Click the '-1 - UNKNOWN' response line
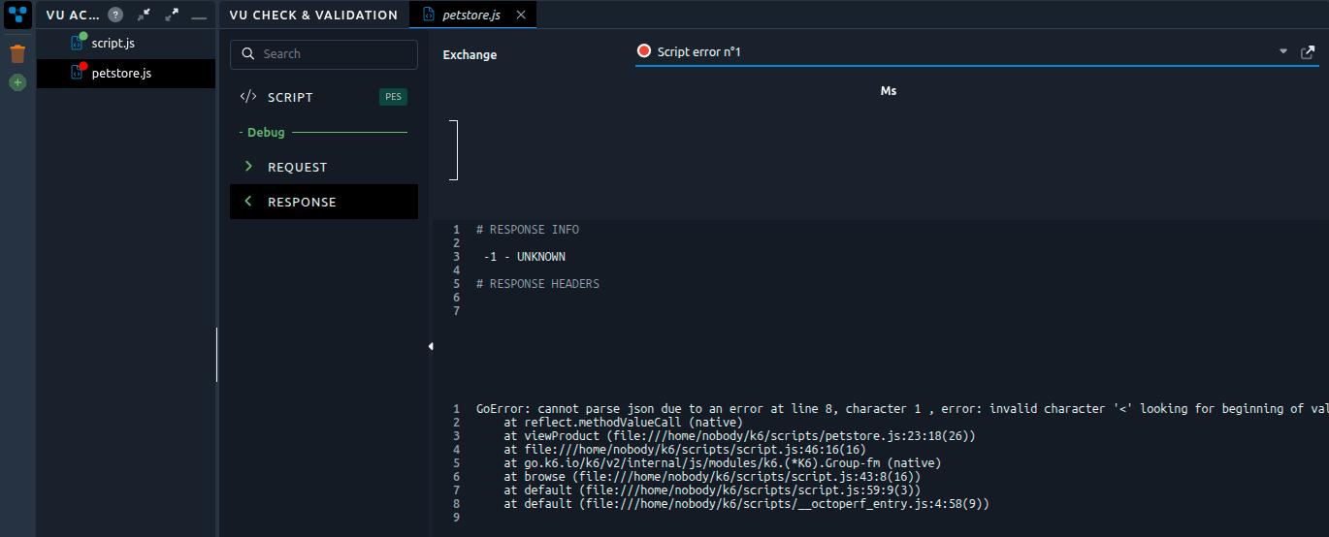This screenshot has height=537, width=1329. (x=524, y=257)
